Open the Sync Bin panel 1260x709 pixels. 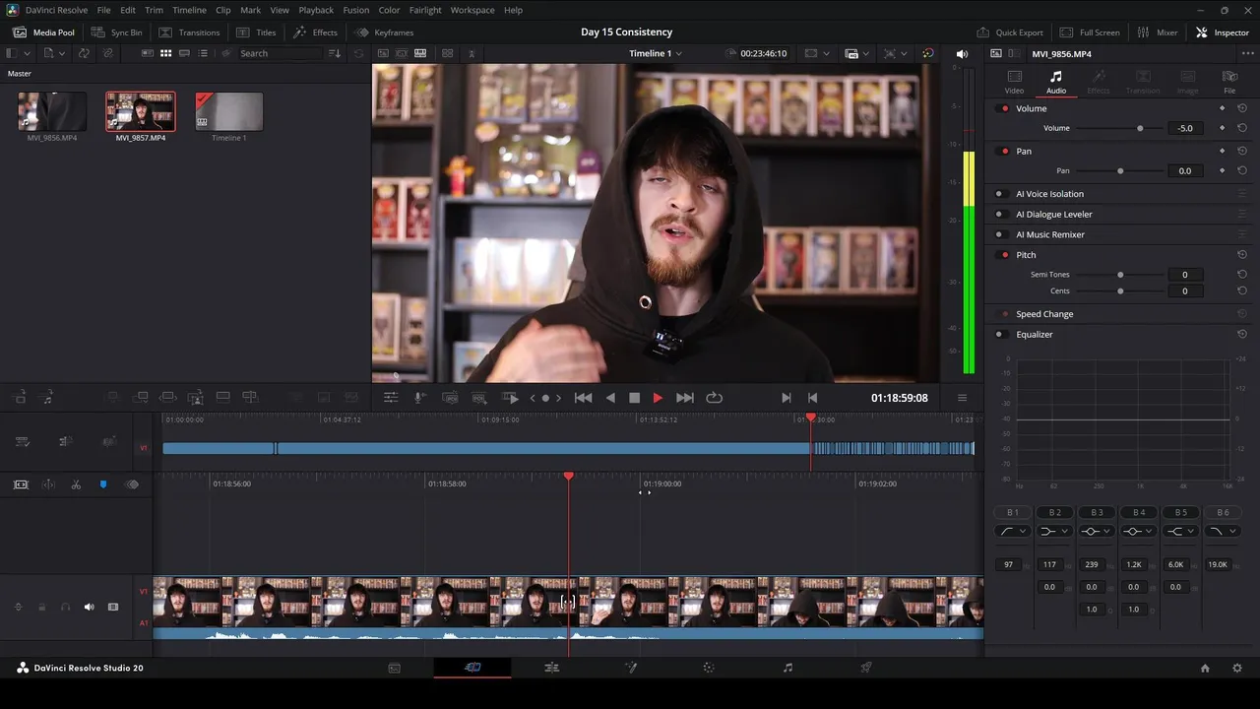pos(117,32)
